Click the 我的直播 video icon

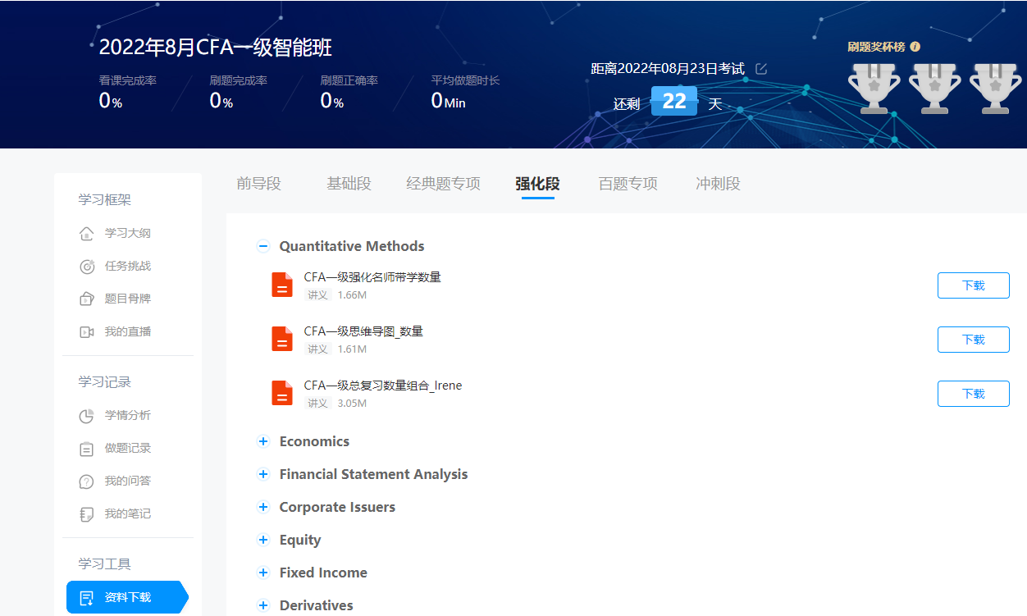click(87, 332)
